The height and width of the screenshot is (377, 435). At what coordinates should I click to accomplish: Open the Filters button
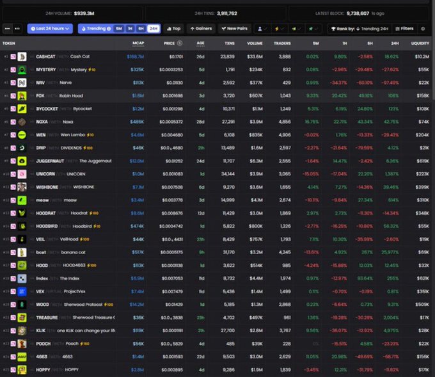tap(404, 29)
